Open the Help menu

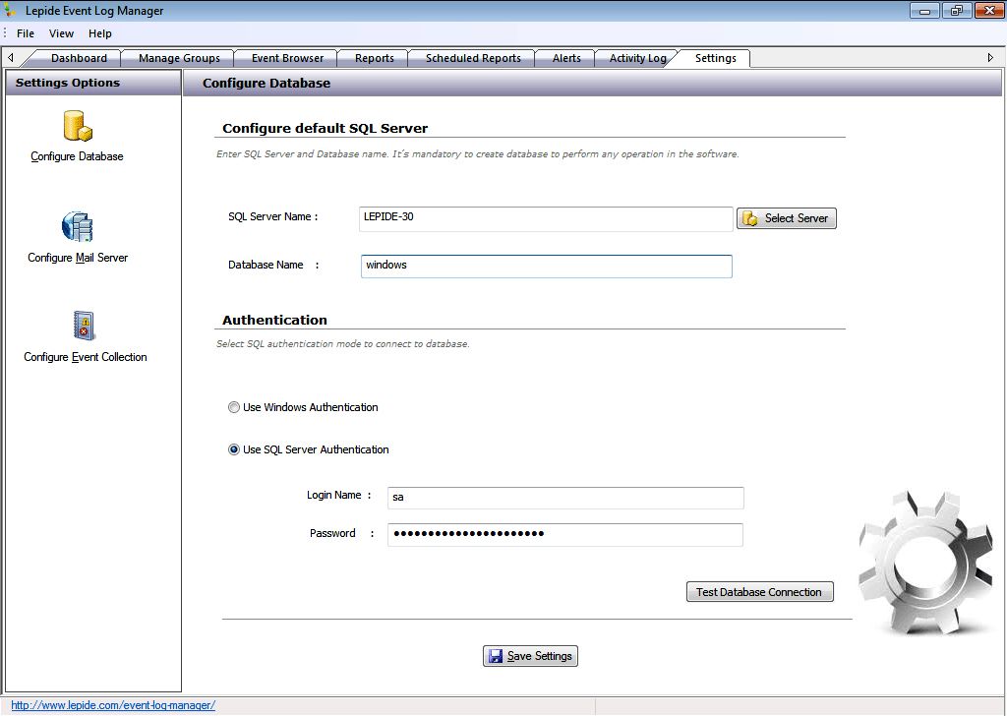tap(99, 33)
